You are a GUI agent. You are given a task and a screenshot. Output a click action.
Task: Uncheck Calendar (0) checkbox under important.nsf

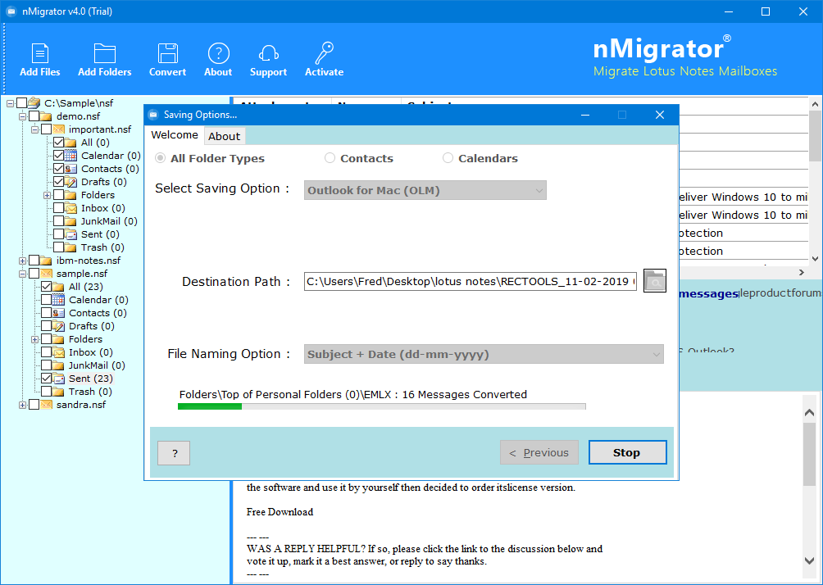pyautogui.click(x=59, y=156)
